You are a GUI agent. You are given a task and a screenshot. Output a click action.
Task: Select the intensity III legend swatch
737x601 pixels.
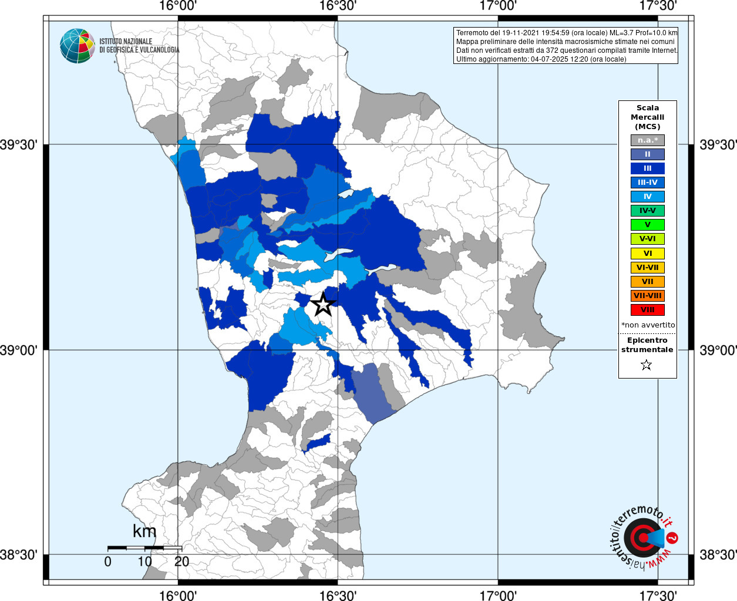(648, 168)
